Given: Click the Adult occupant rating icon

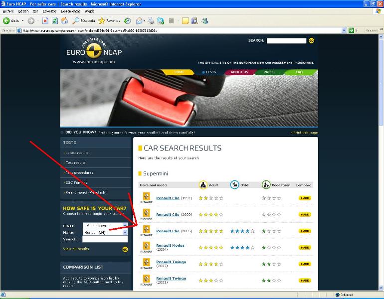Looking at the screenshot, I should click(x=203, y=185).
